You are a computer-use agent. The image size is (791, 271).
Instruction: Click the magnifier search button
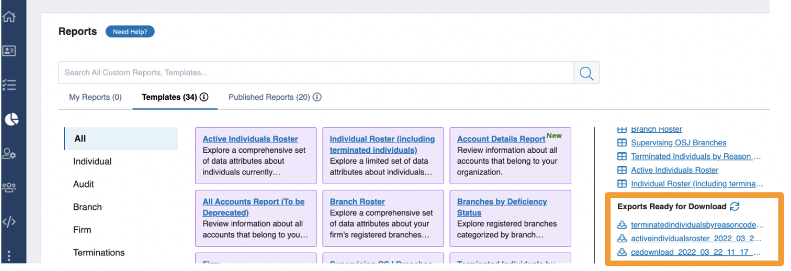pos(586,73)
